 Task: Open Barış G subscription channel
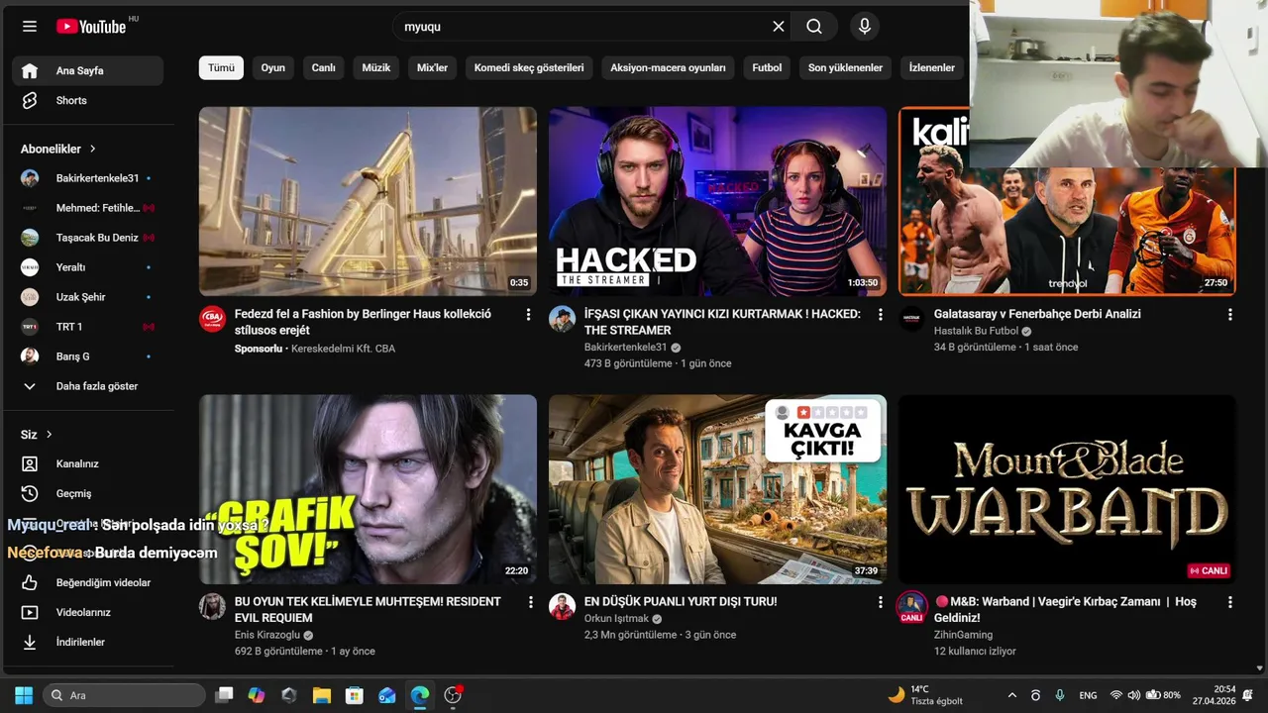coord(87,356)
